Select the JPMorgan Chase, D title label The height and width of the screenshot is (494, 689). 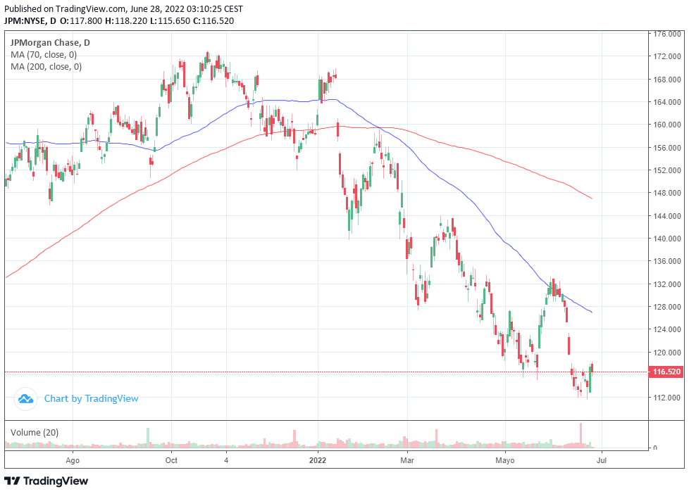(x=50, y=43)
